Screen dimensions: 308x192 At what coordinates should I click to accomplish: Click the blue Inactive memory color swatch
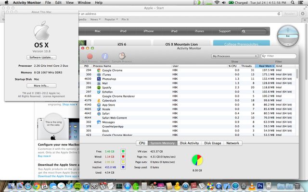click(x=123, y=167)
